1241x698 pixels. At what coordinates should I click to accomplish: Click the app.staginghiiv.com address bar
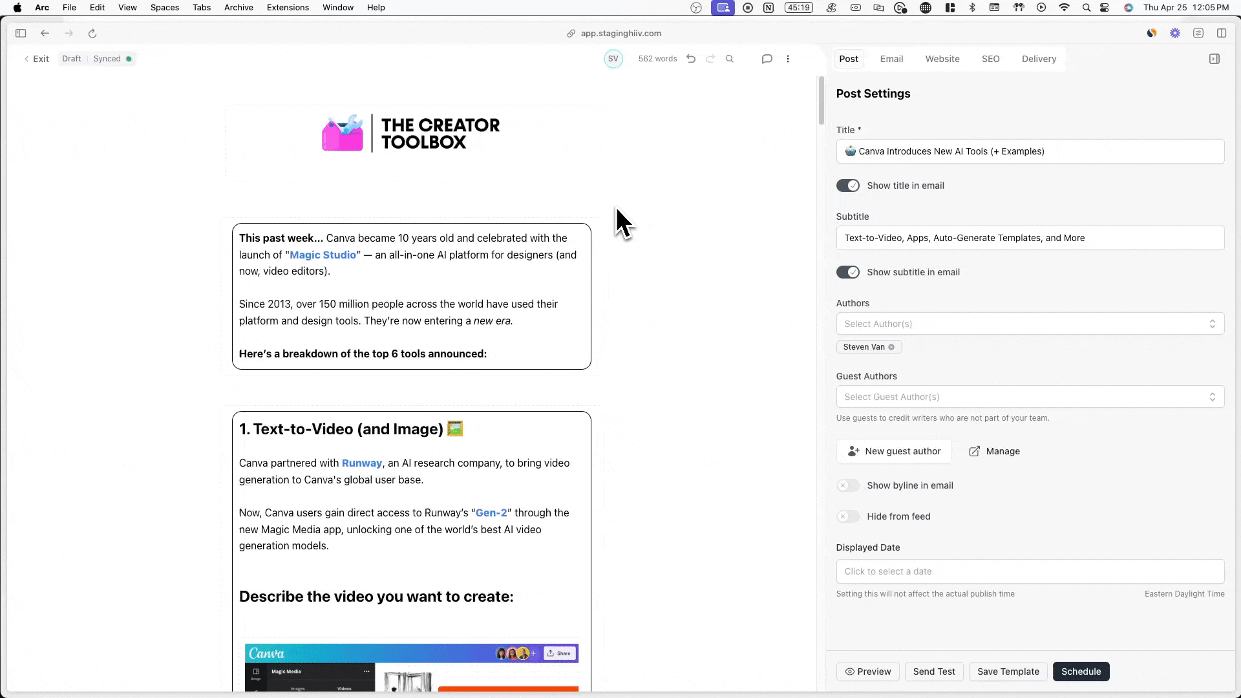(x=620, y=34)
